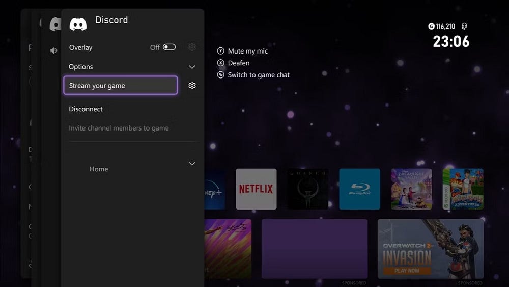Viewport: 509px width, 287px height.
Task: Click the background Discord icon tab behind panel
Action: point(55,24)
